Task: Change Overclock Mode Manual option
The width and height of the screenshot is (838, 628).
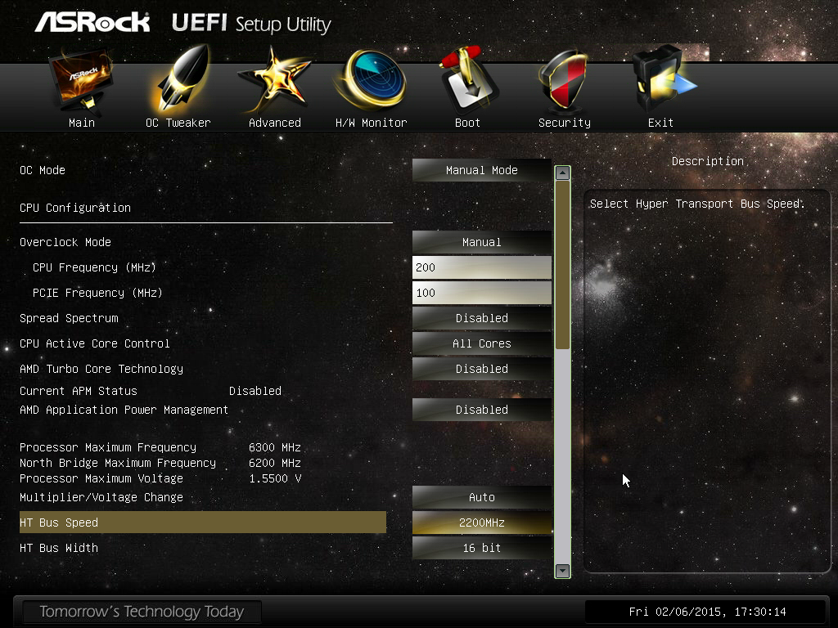Action: (x=481, y=242)
